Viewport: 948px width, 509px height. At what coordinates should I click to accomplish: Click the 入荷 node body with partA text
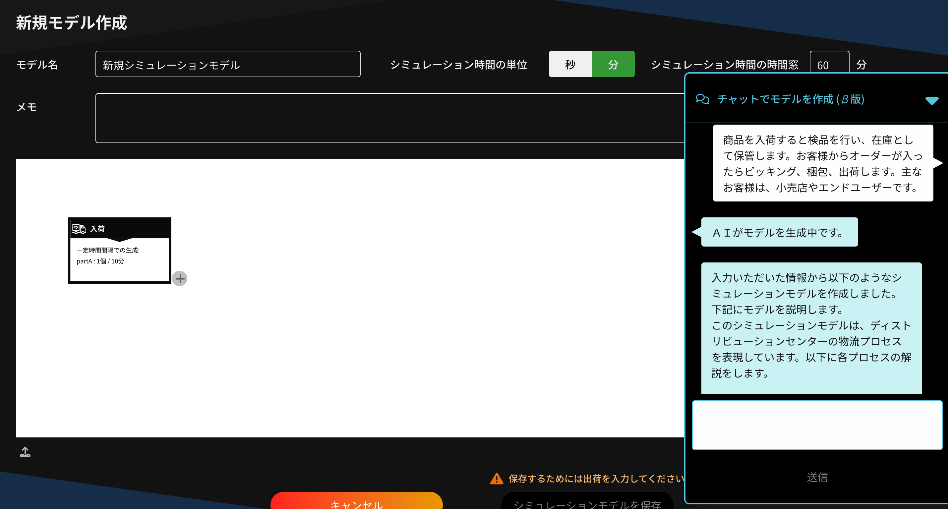tap(120, 259)
